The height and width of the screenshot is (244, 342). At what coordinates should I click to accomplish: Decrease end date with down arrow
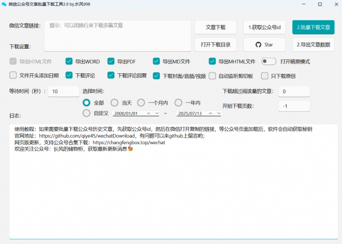click(x=219, y=113)
